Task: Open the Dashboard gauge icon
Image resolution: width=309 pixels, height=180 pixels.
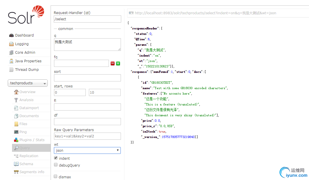Action: 11,35
